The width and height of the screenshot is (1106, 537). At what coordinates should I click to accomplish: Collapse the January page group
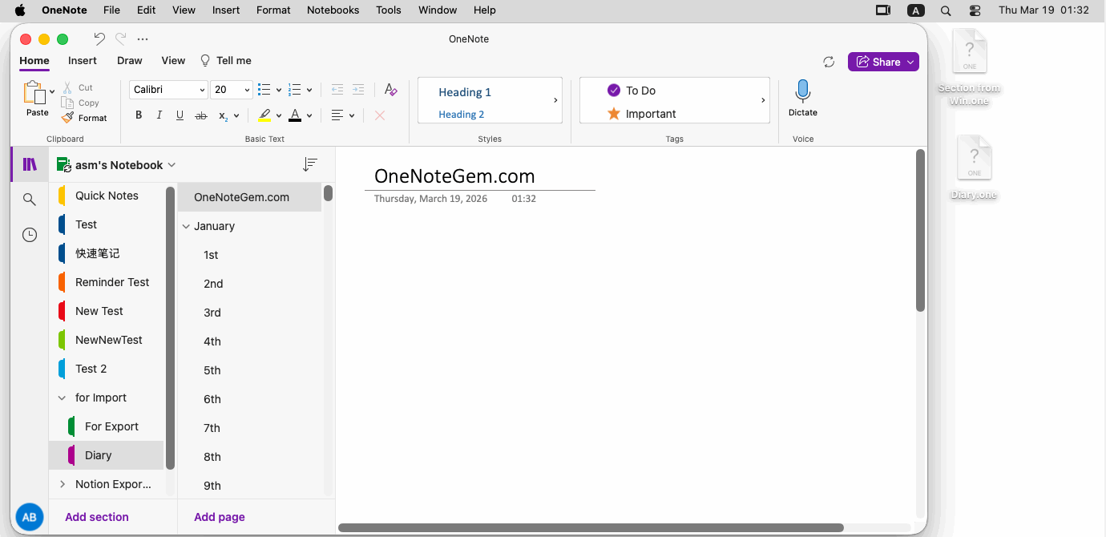pos(186,226)
